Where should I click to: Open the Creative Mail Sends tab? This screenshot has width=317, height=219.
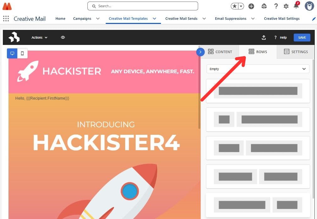[181, 19]
